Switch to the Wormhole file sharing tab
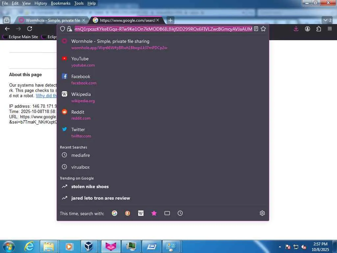 point(52,20)
